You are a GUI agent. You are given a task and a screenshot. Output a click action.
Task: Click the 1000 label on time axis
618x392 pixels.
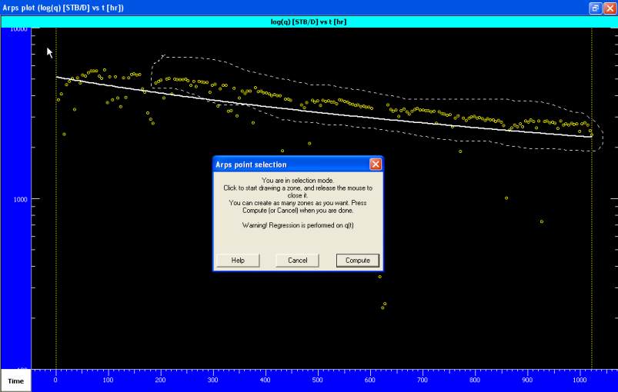click(580, 380)
